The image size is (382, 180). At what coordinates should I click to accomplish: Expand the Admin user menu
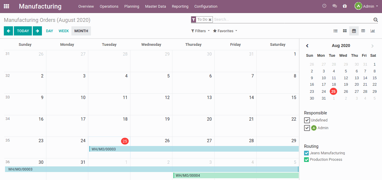pyautogui.click(x=366, y=6)
